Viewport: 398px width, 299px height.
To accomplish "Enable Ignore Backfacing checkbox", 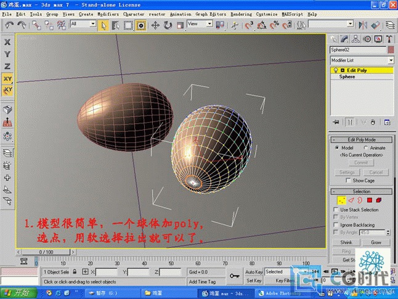I will pos(336,225).
